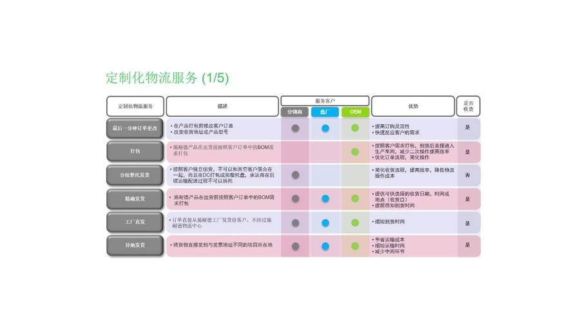Click green OEM dot in 打包 row
The image size is (580, 326).
tap(355, 151)
